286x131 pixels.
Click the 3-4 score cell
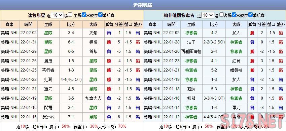tap(71, 33)
